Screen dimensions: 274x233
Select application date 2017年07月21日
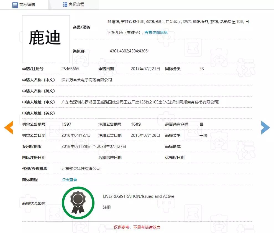[145, 69]
